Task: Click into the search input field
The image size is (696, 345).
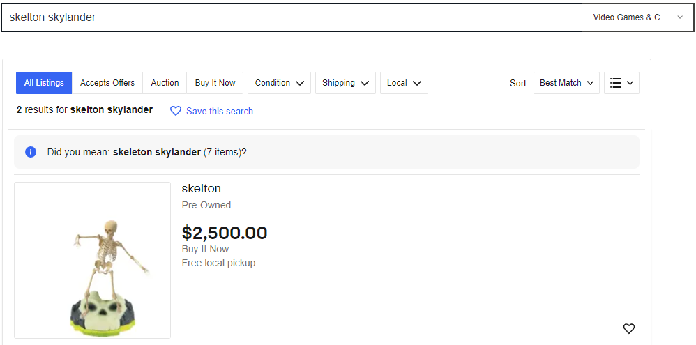Action: 292,17
